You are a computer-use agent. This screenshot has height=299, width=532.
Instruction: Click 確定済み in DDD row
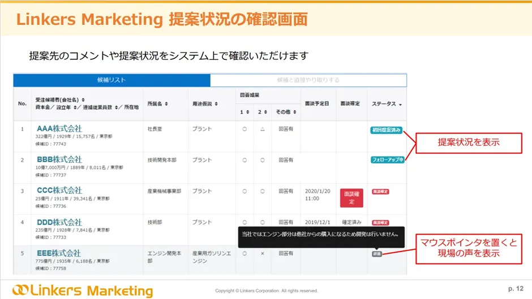(351, 222)
